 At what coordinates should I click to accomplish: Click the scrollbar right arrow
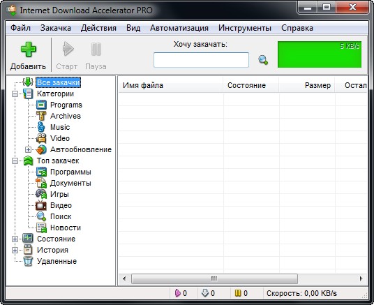(x=361, y=278)
